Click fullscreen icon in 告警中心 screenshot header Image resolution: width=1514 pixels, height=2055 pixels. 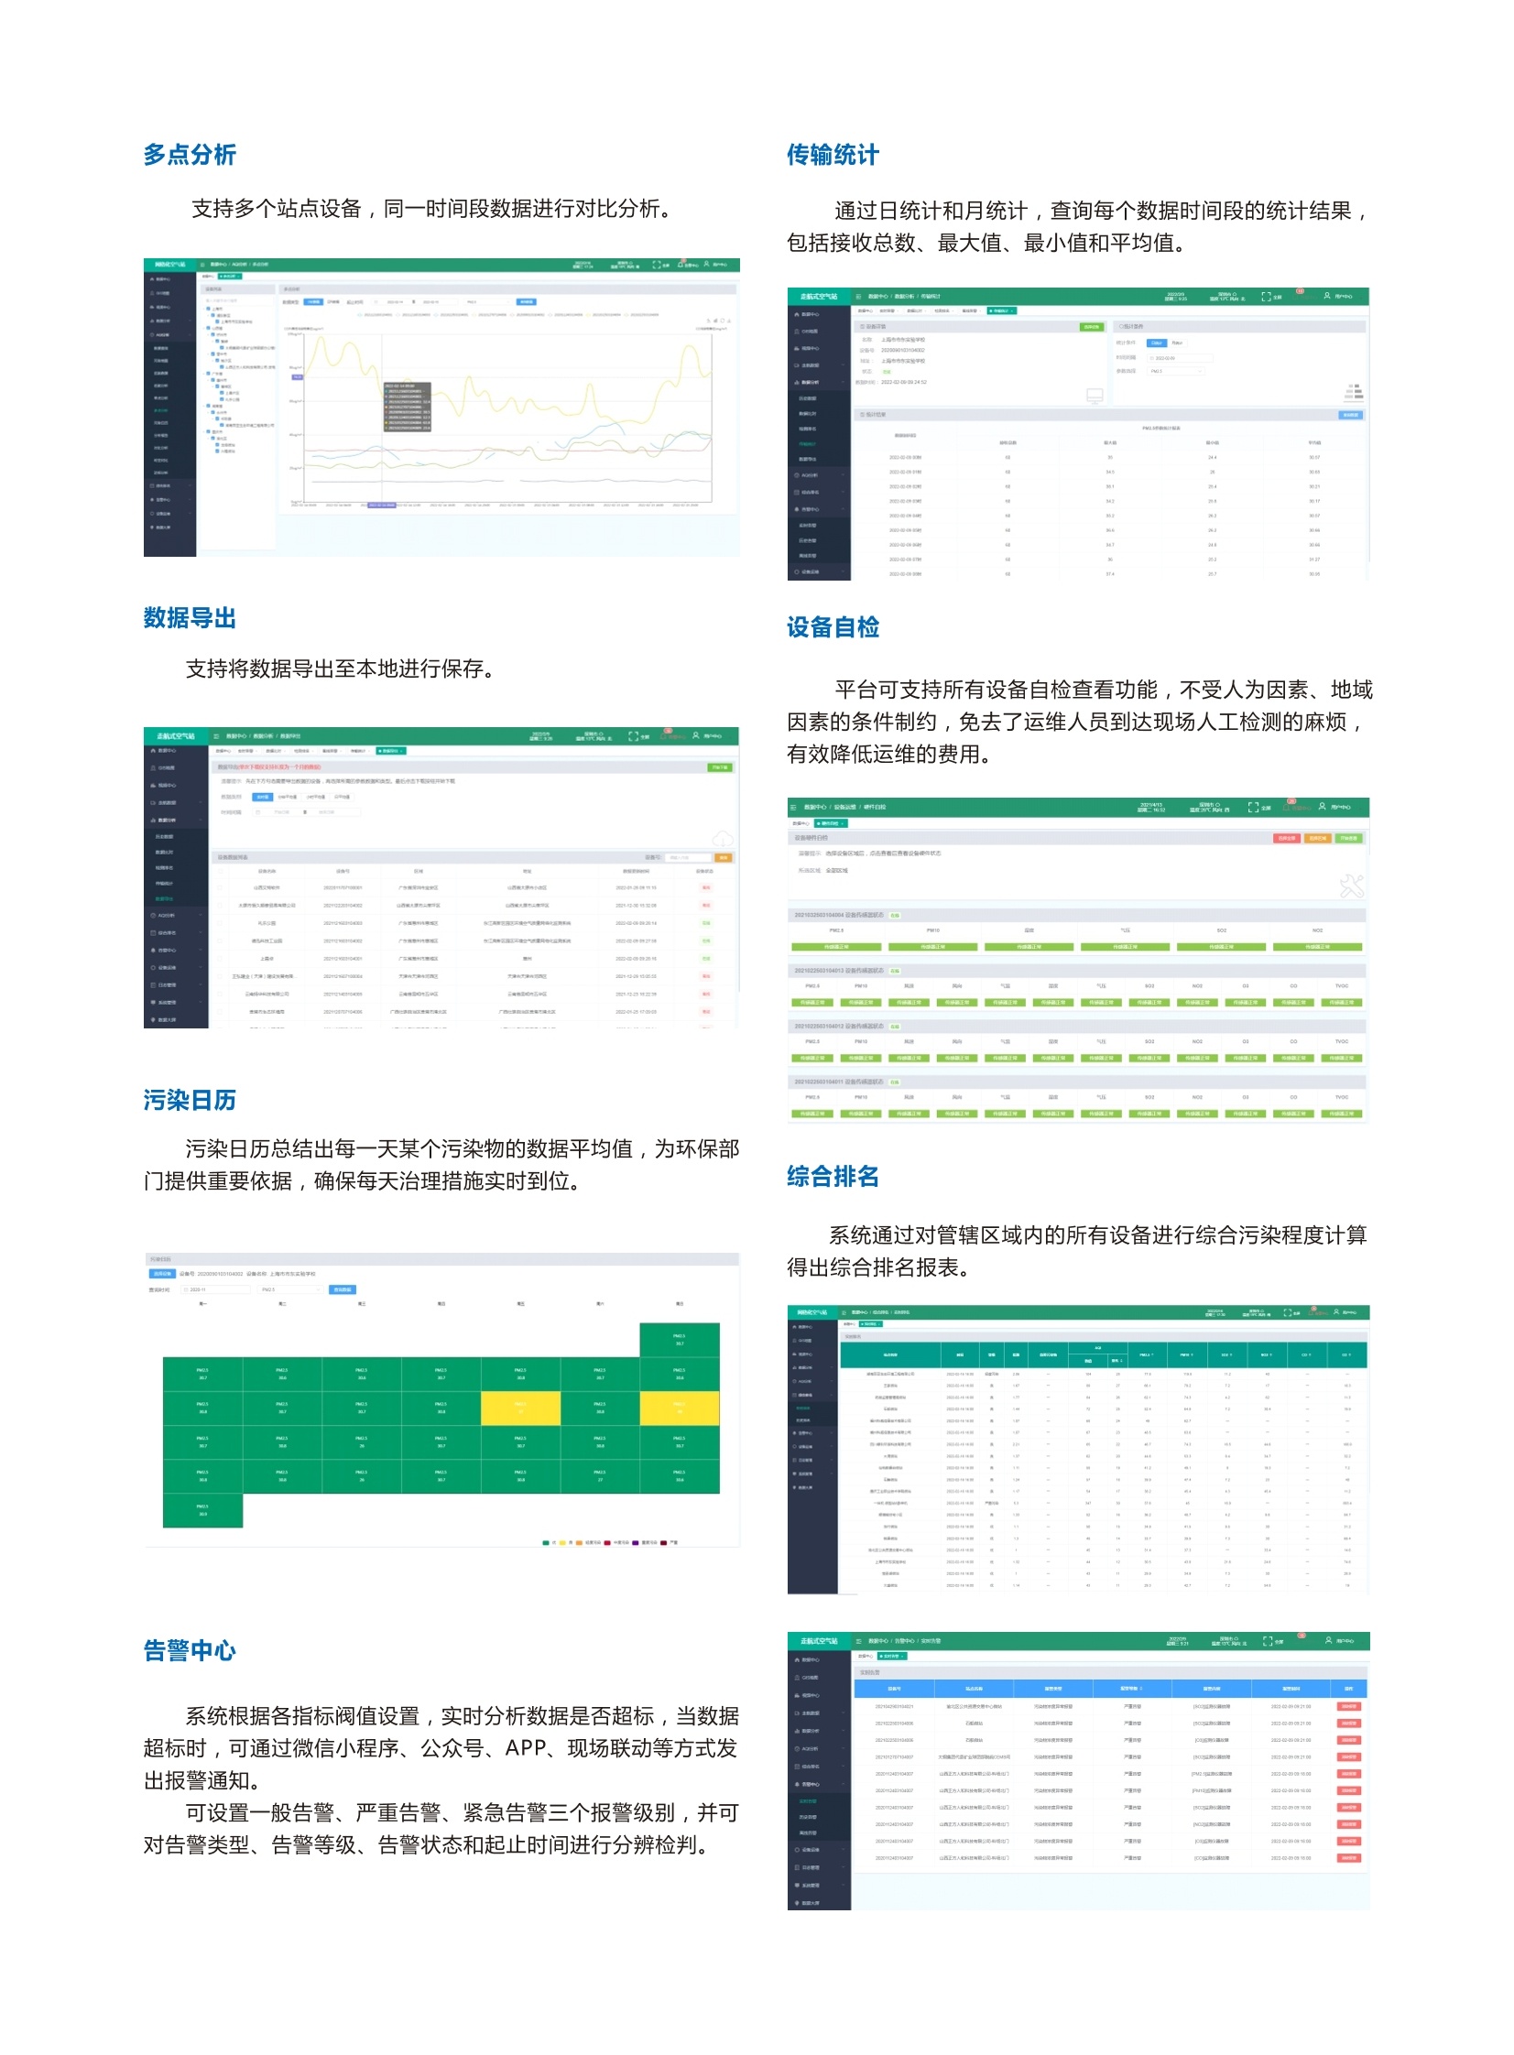pos(1269,1642)
